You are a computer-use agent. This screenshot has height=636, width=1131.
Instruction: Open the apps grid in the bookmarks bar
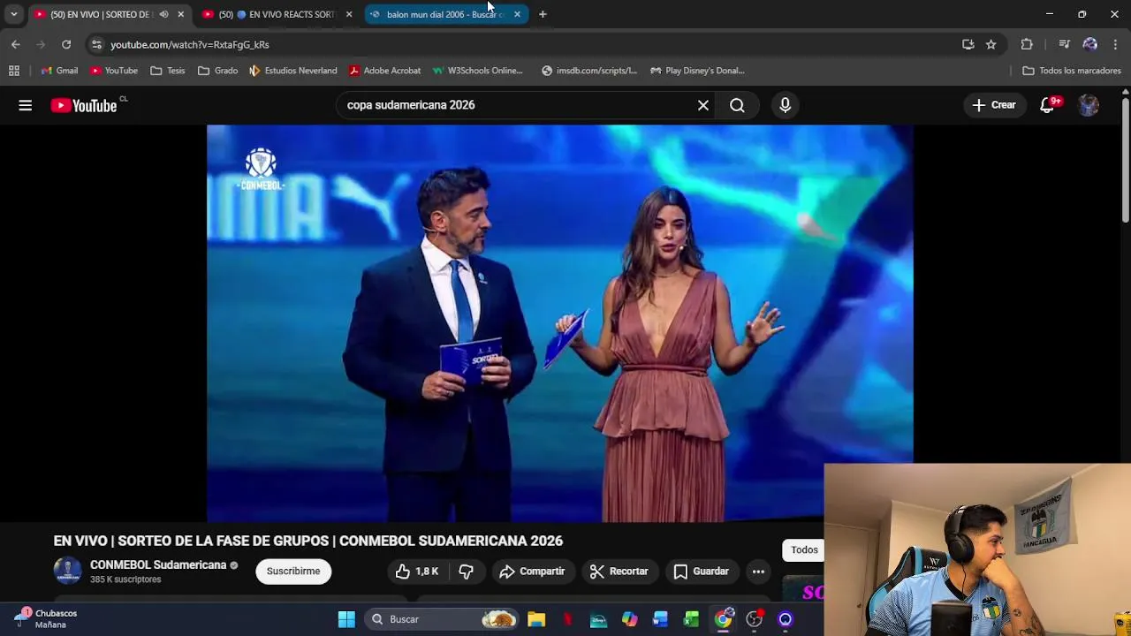(x=14, y=71)
